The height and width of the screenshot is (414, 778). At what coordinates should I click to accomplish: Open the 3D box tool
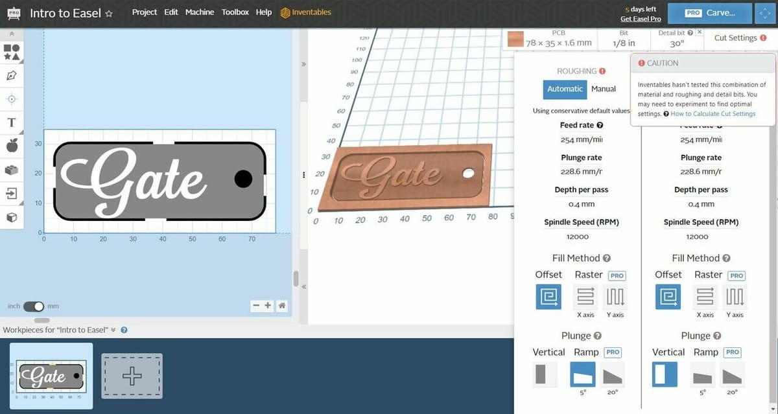pyautogui.click(x=12, y=217)
